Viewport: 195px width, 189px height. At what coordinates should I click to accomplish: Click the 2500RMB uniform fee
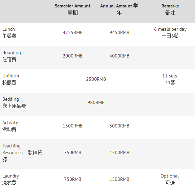(96, 79)
